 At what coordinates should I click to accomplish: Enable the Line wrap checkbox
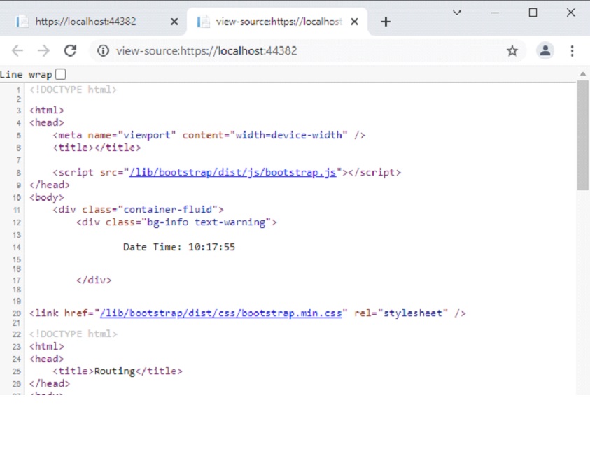[61, 74]
